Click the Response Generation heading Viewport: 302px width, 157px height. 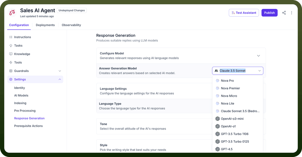coord(116,35)
